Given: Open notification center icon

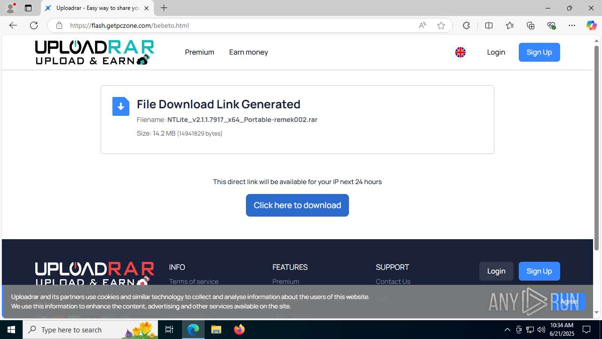Looking at the screenshot, I should (587, 330).
